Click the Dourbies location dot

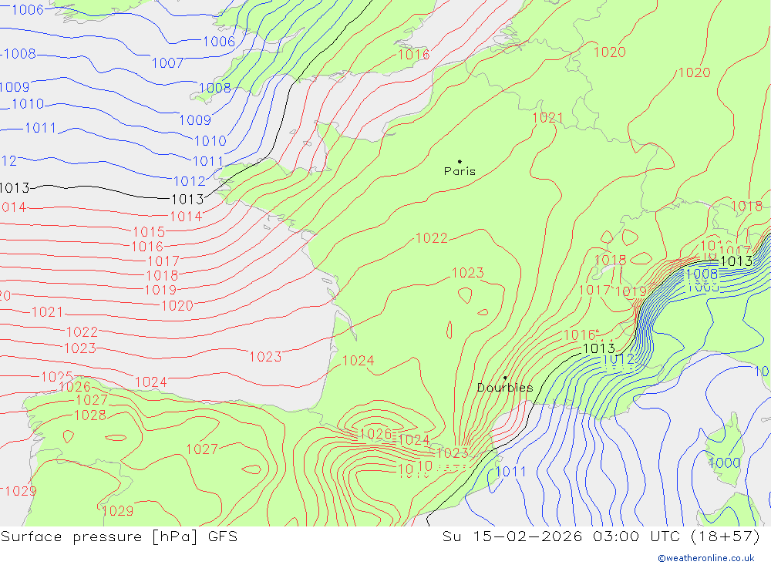click(505, 378)
